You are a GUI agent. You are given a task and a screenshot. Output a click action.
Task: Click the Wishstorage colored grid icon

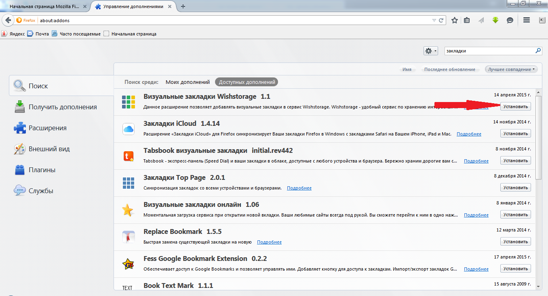[x=129, y=102]
